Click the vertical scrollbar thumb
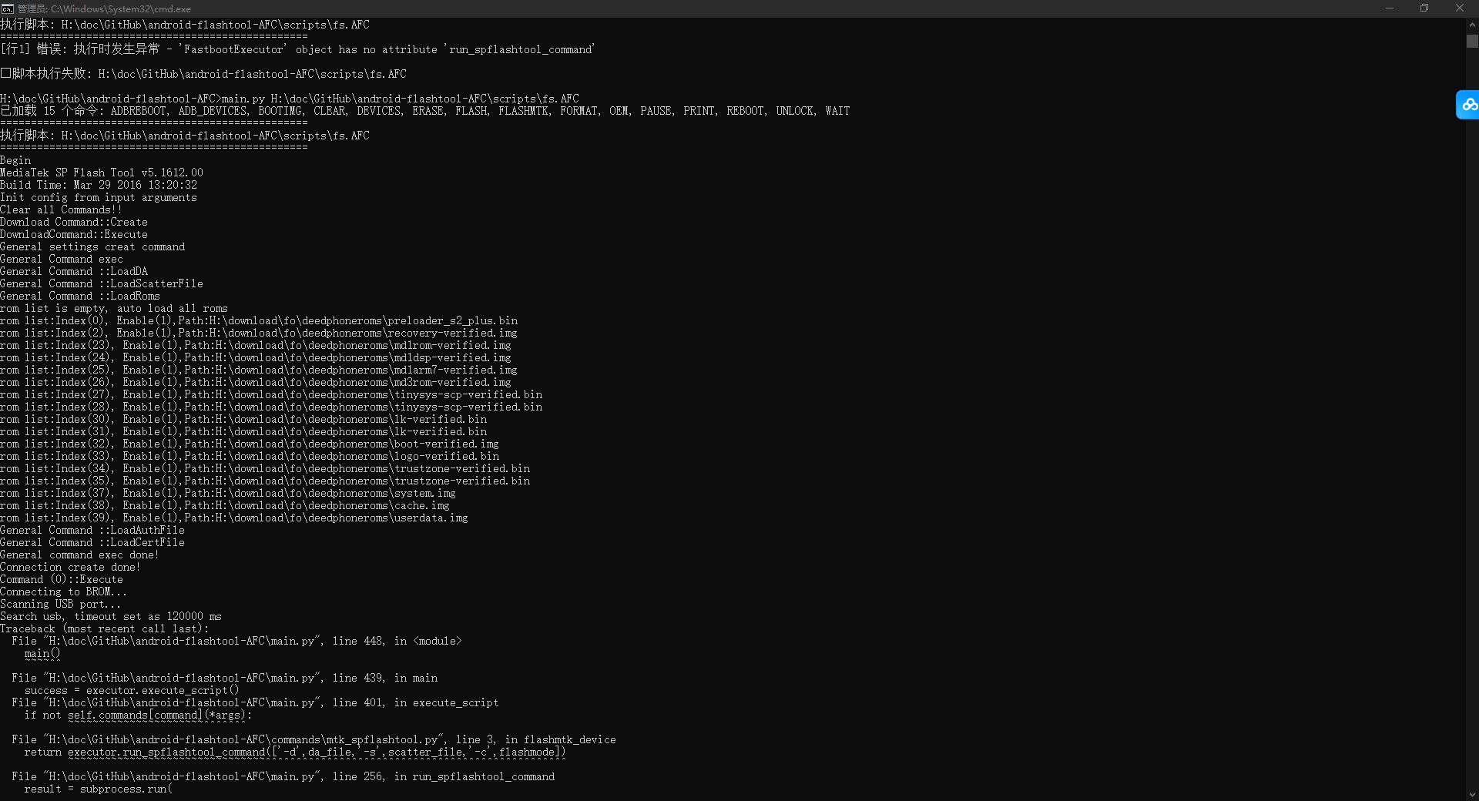The height and width of the screenshot is (801, 1479). click(1472, 42)
